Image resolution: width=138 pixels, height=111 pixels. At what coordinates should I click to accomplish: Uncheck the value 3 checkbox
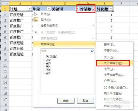[x=47, y=63]
